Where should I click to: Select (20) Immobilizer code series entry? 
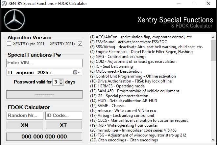[x=133, y=130]
